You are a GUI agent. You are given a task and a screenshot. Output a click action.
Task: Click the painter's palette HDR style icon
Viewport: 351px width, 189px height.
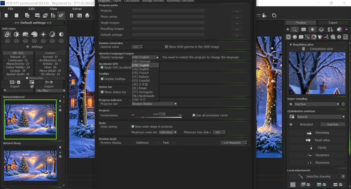pyautogui.click(x=34, y=34)
